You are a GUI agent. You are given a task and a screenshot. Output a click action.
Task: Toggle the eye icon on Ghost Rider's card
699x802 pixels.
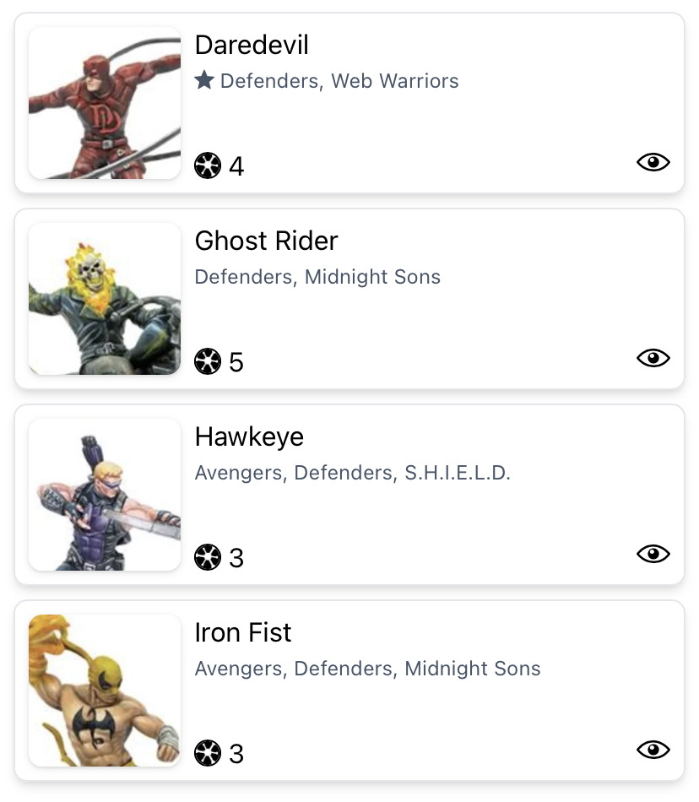(x=653, y=358)
